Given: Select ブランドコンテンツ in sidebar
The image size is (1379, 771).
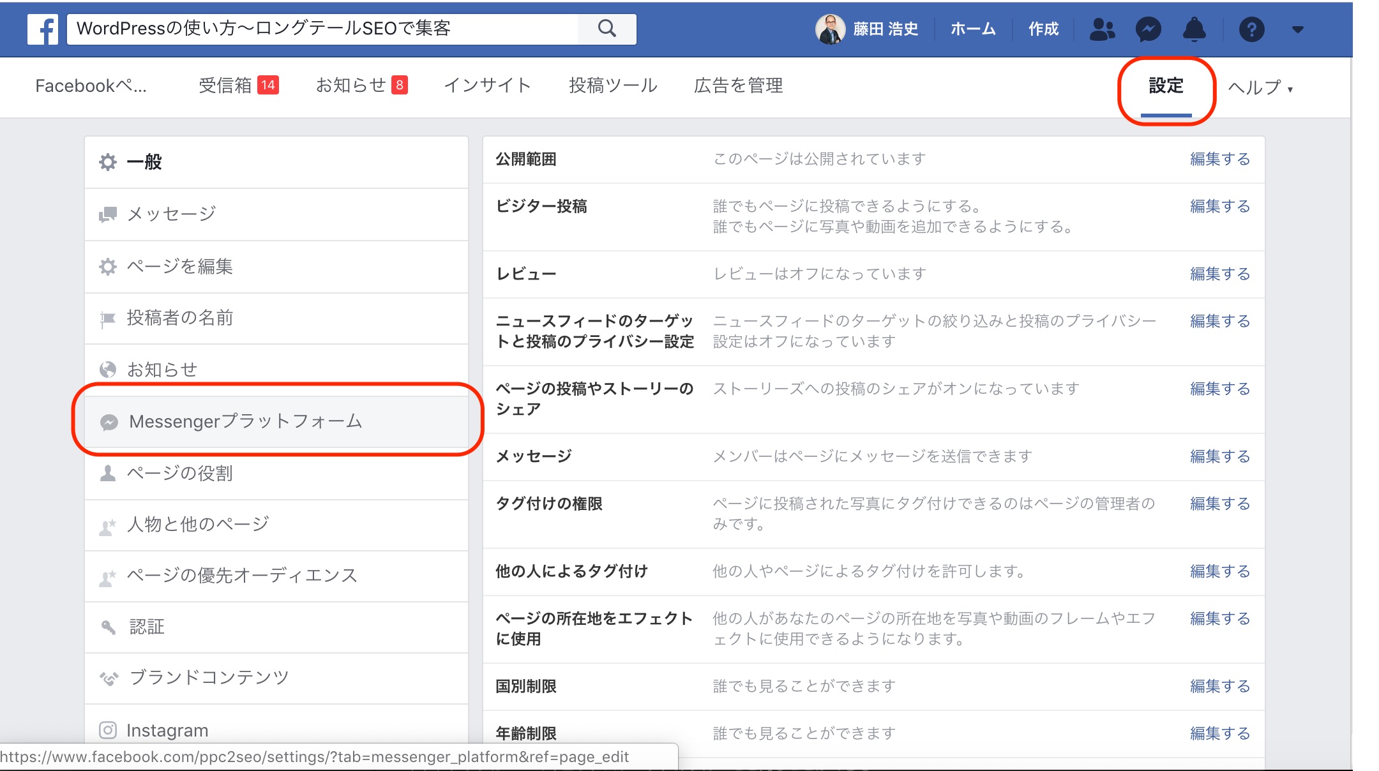Looking at the screenshot, I should 276,678.
